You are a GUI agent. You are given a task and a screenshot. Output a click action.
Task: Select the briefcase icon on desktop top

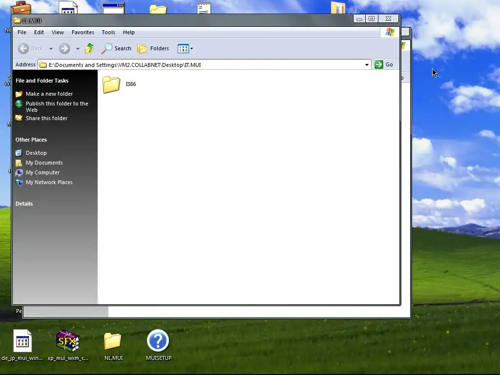tap(21, 8)
